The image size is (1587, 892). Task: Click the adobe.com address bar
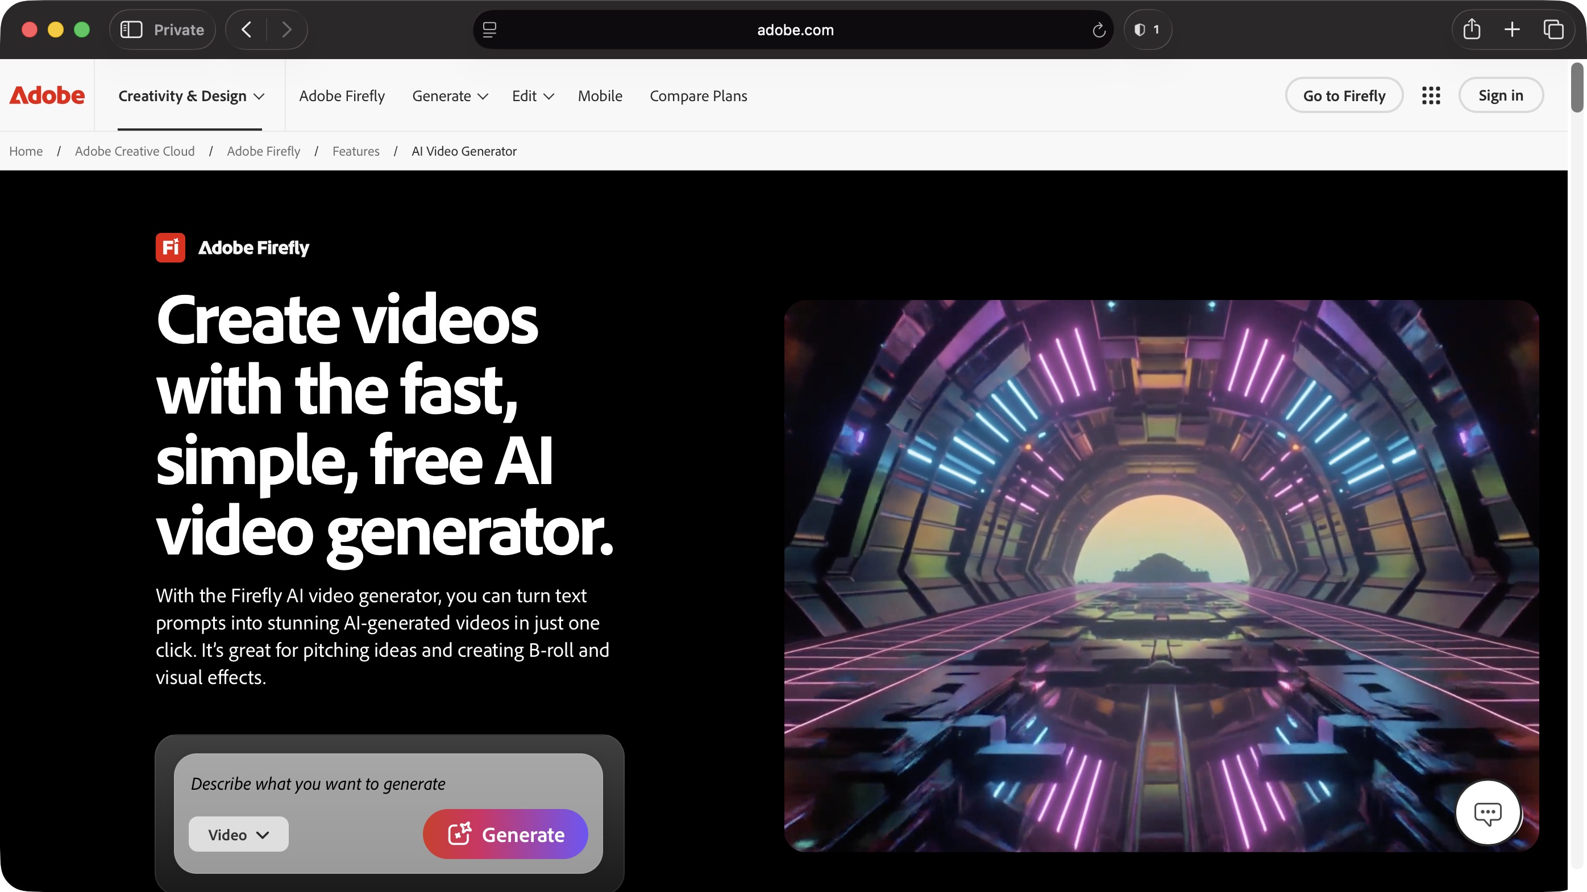pos(794,30)
